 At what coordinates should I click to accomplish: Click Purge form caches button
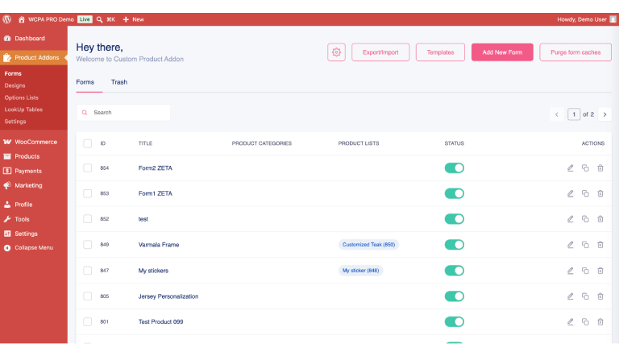click(575, 52)
